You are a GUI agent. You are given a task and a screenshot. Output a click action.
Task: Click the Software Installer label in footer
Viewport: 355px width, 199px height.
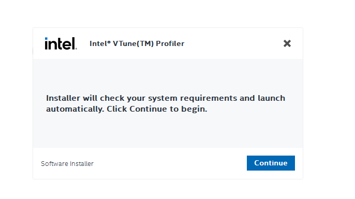(x=67, y=163)
